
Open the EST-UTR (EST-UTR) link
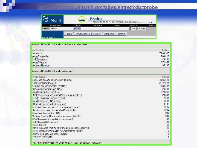(42, 137)
